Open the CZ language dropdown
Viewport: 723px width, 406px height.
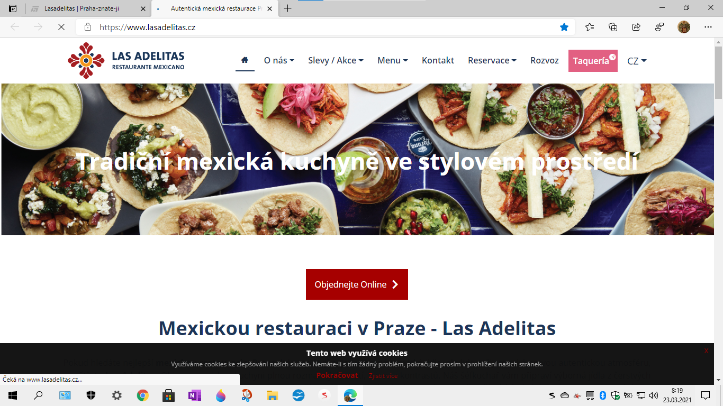(x=637, y=61)
